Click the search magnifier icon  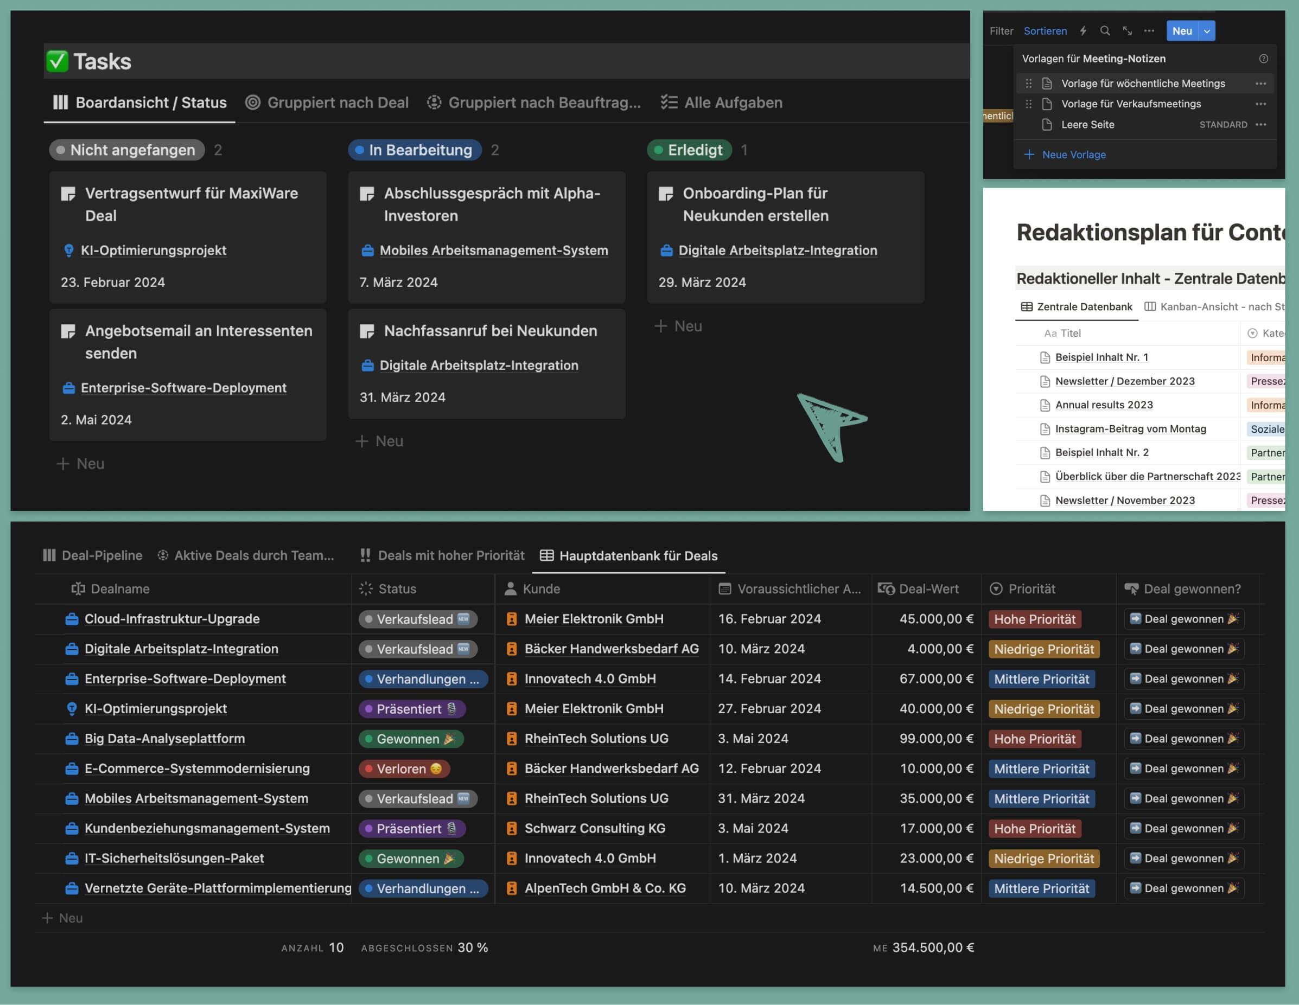[x=1105, y=31]
